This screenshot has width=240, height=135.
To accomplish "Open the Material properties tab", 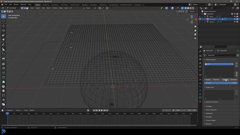I will tap(200, 101).
